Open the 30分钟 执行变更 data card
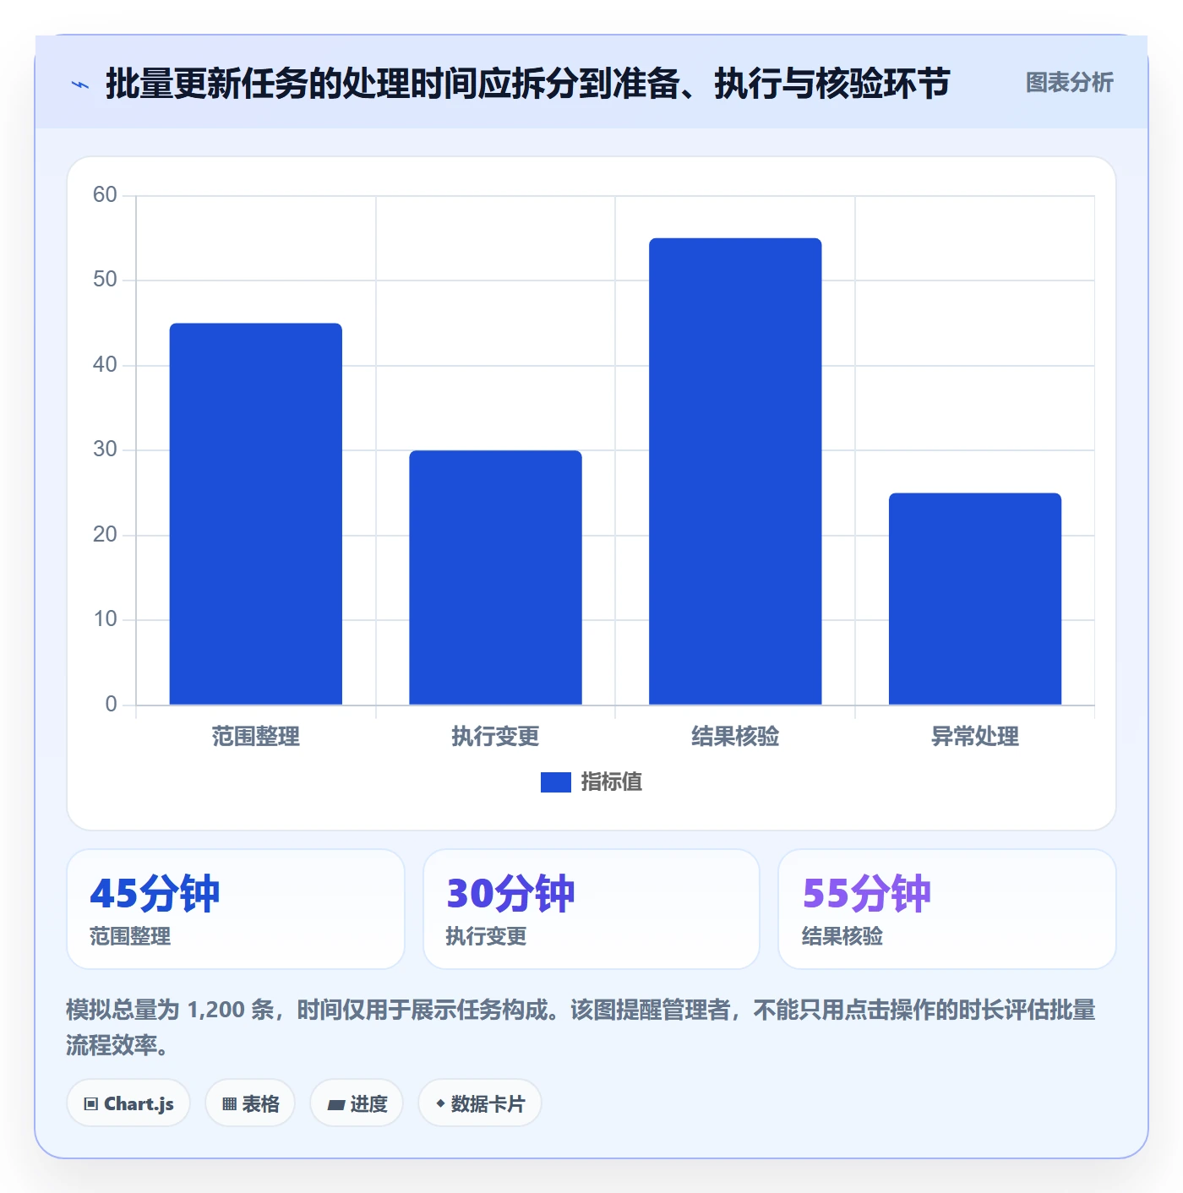The height and width of the screenshot is (1193, 1183). (591, 909)
